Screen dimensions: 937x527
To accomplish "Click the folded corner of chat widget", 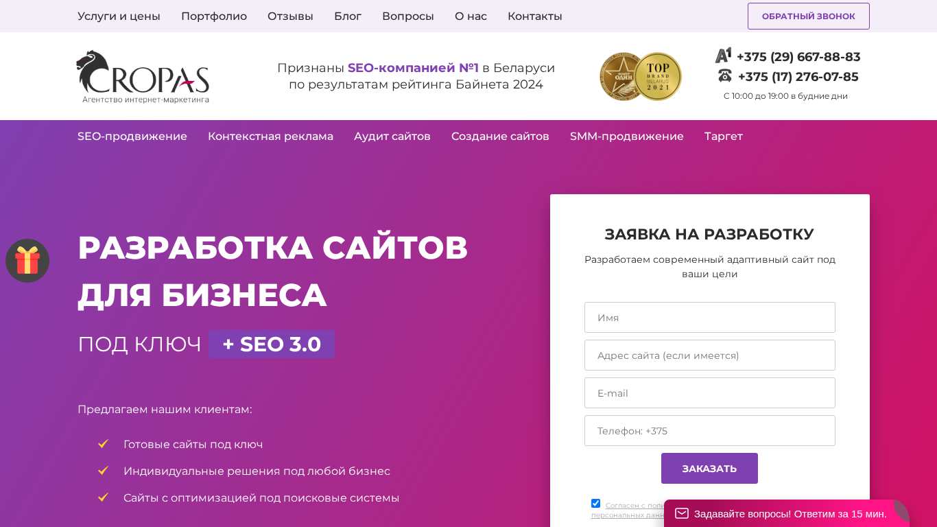I will coord(901,508).
